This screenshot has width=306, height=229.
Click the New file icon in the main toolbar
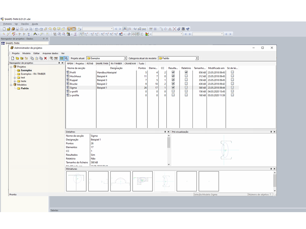click(x=4, y=29)
